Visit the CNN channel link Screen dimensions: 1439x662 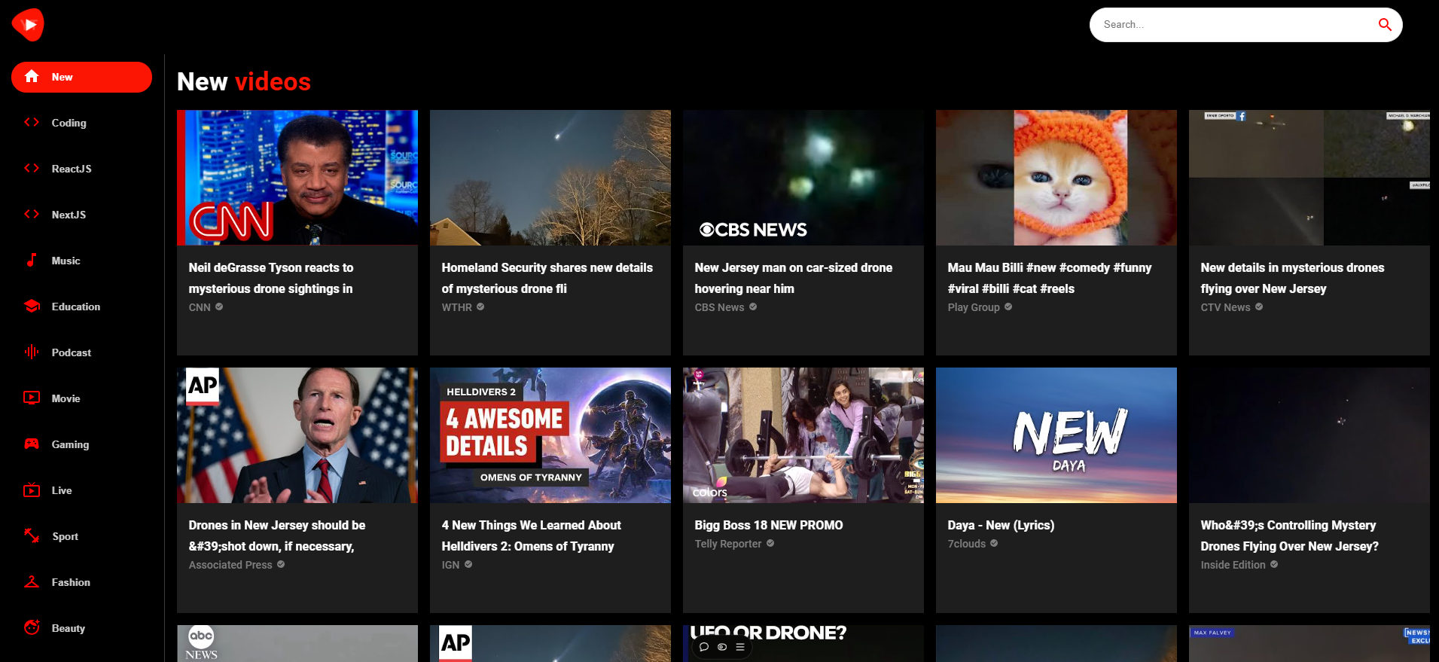(x=200, y=307)
